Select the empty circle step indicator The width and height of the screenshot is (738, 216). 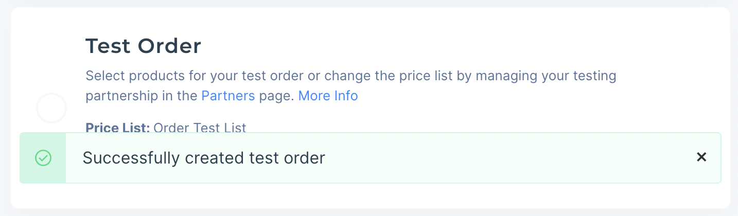(x=51, y=108)
